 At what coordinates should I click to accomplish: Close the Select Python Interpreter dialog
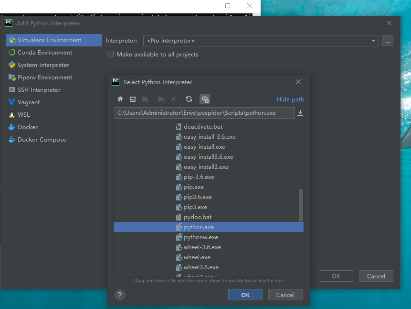(298, 82)
